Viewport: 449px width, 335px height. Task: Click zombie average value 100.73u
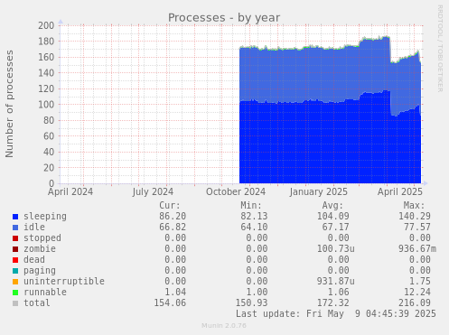click(x=335, y=249)
